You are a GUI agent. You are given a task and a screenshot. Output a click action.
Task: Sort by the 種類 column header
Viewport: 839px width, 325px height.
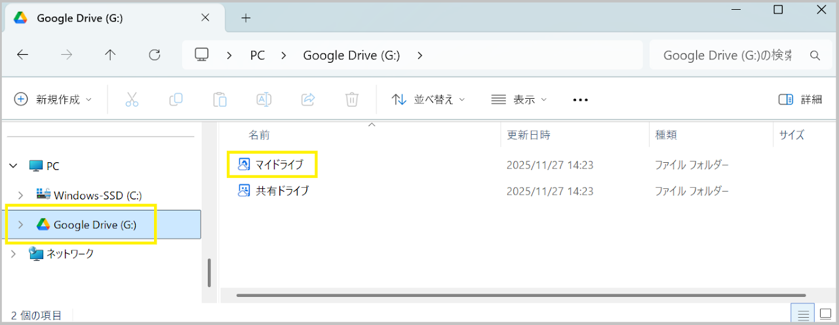[x=666, y=135]
